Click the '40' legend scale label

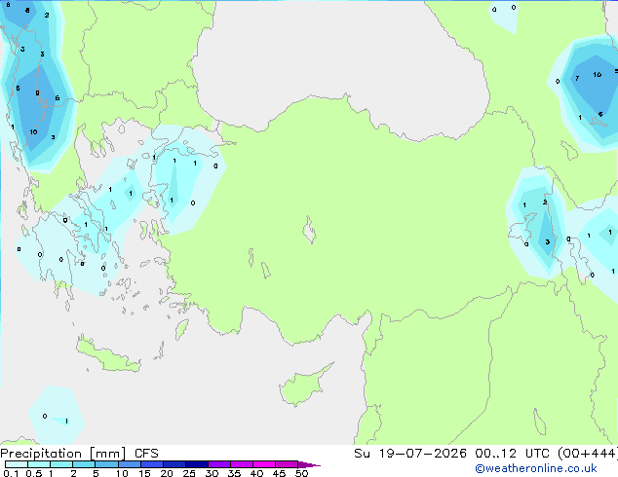pos(256,473)
